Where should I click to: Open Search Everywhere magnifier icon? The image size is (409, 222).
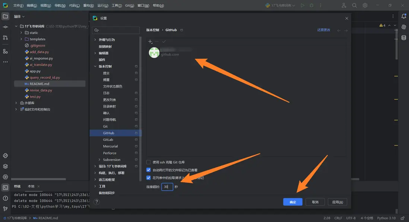354,5
